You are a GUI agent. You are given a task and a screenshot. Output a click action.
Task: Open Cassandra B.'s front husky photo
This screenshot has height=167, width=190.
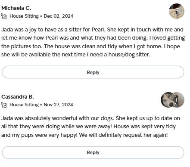coord(168,100)
